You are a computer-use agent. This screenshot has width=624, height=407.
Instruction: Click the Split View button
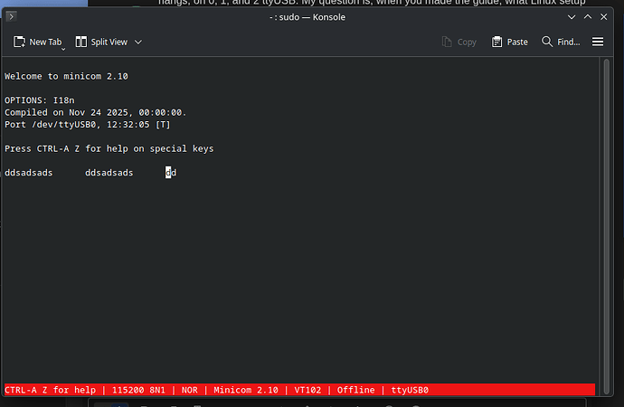[101, 42]
